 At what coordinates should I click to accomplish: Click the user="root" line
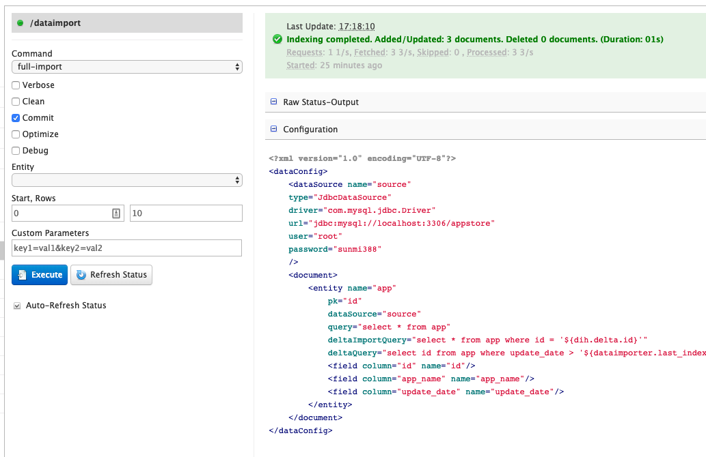pos(315,237)
